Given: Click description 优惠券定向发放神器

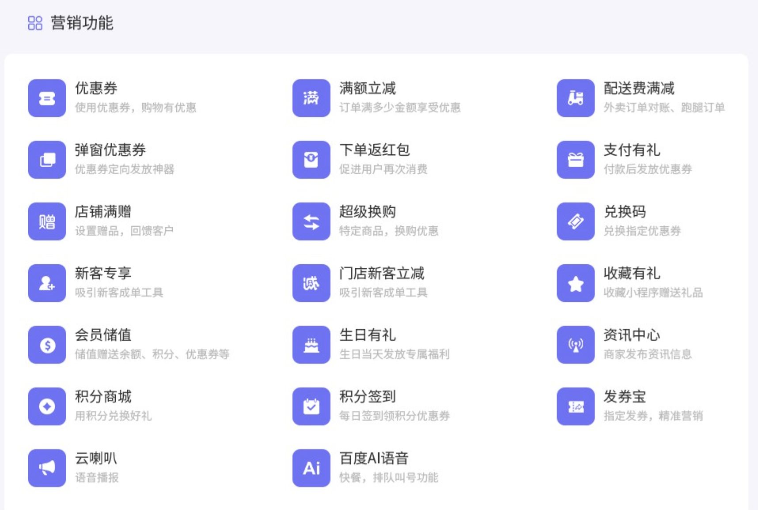Looking at the screenshot, I should click(x=125, y=169).
